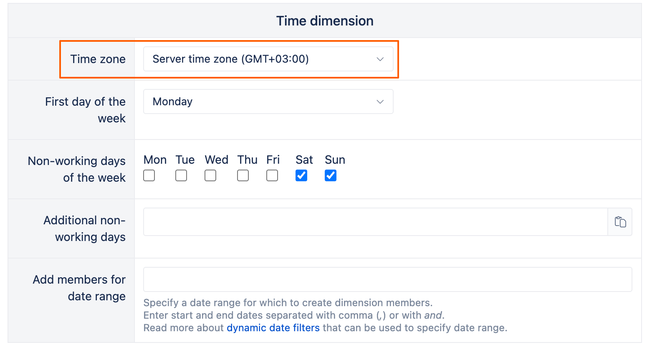647x345 pixels.
Task: Click the clipboard icon beside additional non-working days
Action: coord(620,222)
